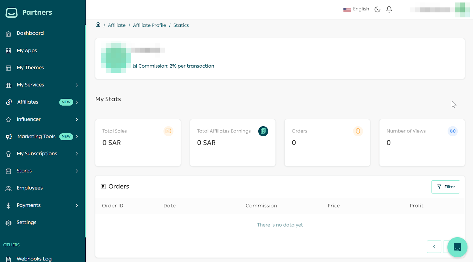Expand the My Services submenu
The height and width of the screenshot is (262, 473).
click(77, 85)
